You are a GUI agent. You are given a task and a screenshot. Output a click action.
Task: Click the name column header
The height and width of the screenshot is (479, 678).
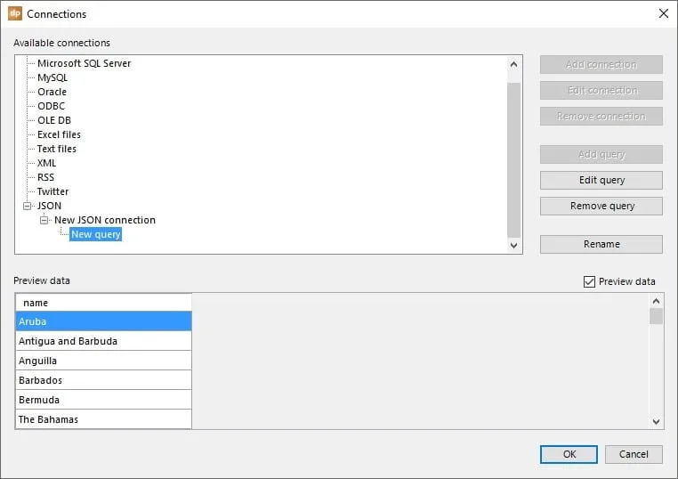tap(104, 303)
